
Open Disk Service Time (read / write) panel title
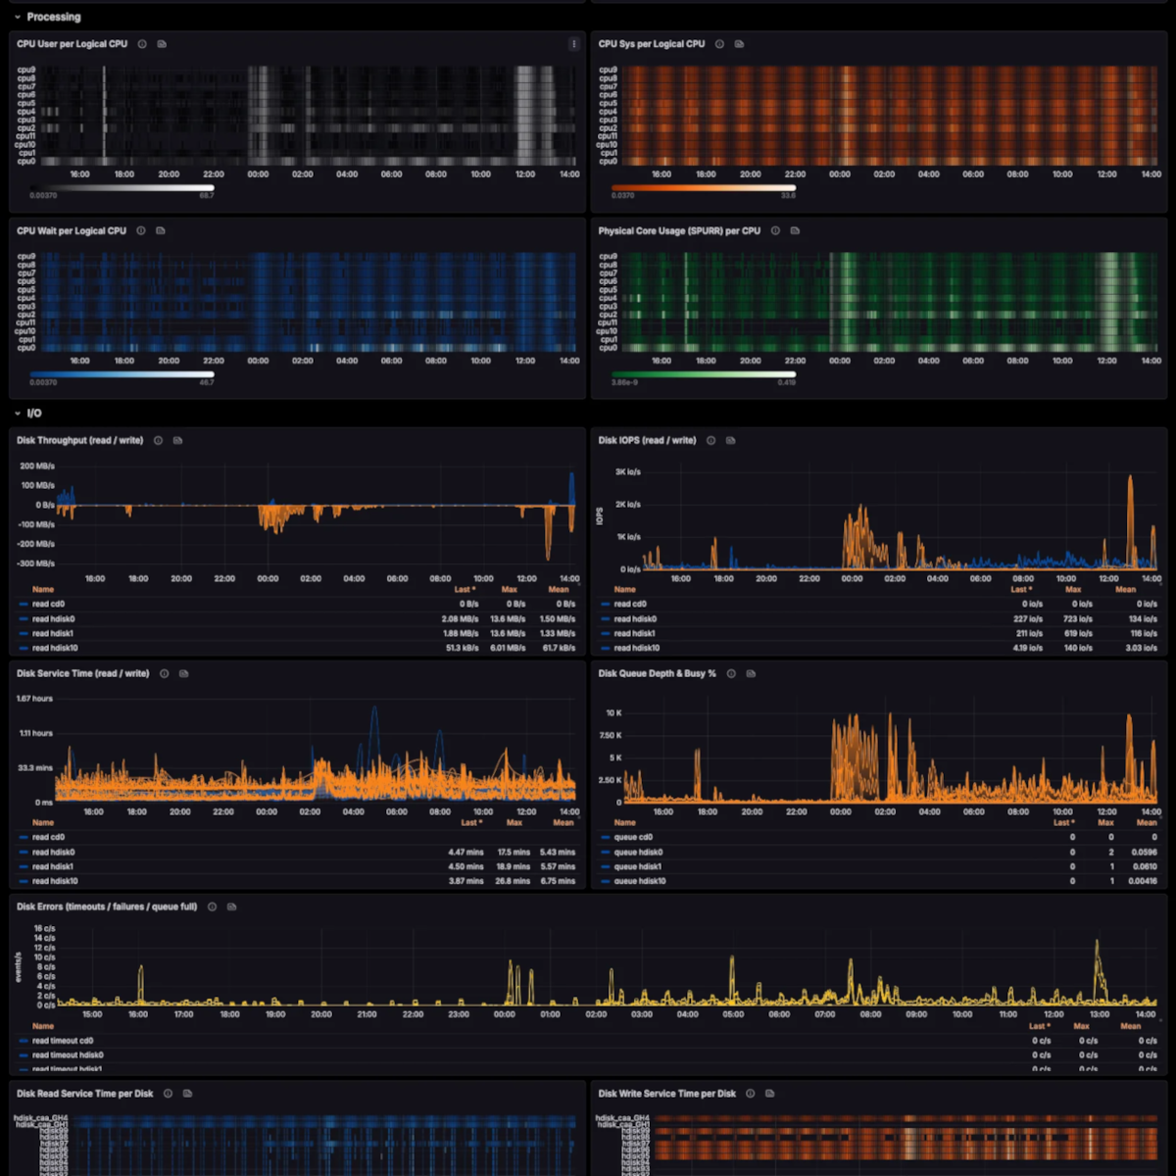pyautogui.click(x=83, y=674)
